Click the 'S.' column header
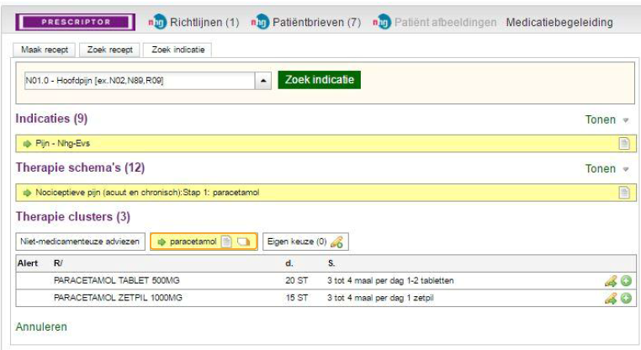The image size is (641, 350). click(331, 263)
